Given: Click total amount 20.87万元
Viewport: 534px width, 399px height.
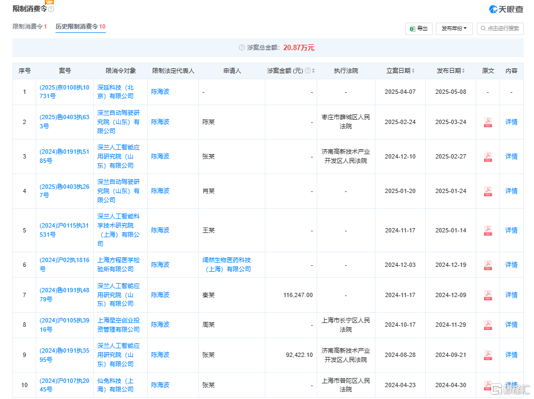Looking at the screenshot, I should (x=299, y=47).
